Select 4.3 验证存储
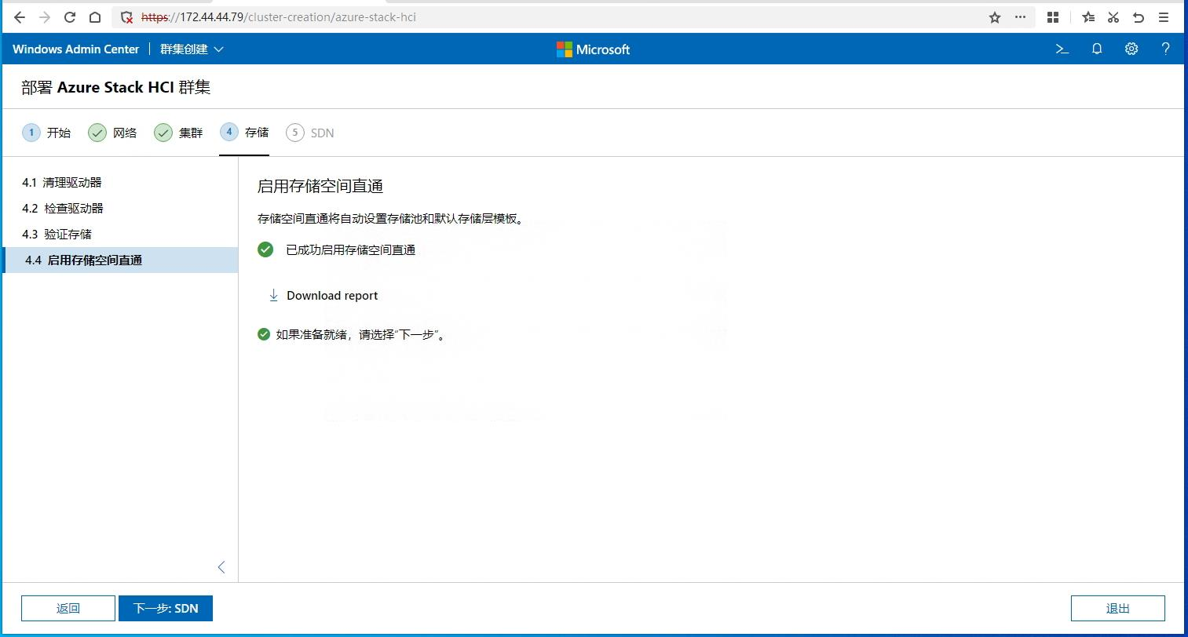1188x637 pixels. pyautogui.click(x=120, y=235)
